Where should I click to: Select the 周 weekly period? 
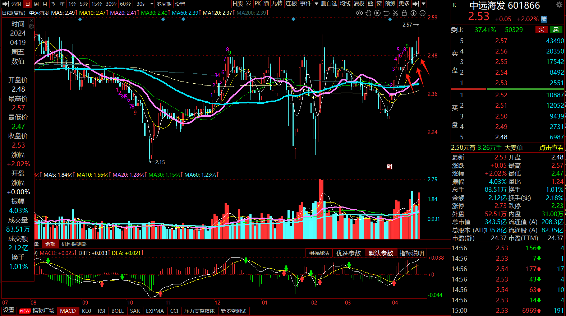(36, 4)
